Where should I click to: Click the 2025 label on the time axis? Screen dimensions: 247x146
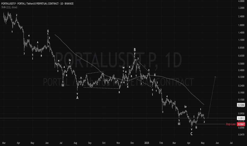[x=147, y=143]
